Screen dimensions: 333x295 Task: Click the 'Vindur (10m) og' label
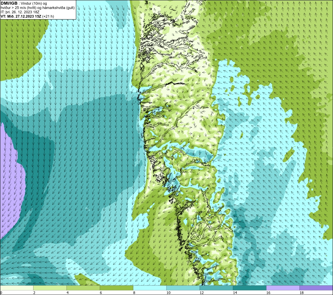click(x=34, y=4)
